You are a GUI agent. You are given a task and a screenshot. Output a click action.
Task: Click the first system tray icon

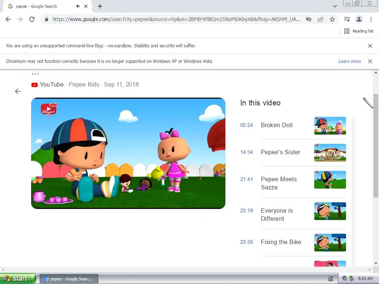tap(344, 278)
